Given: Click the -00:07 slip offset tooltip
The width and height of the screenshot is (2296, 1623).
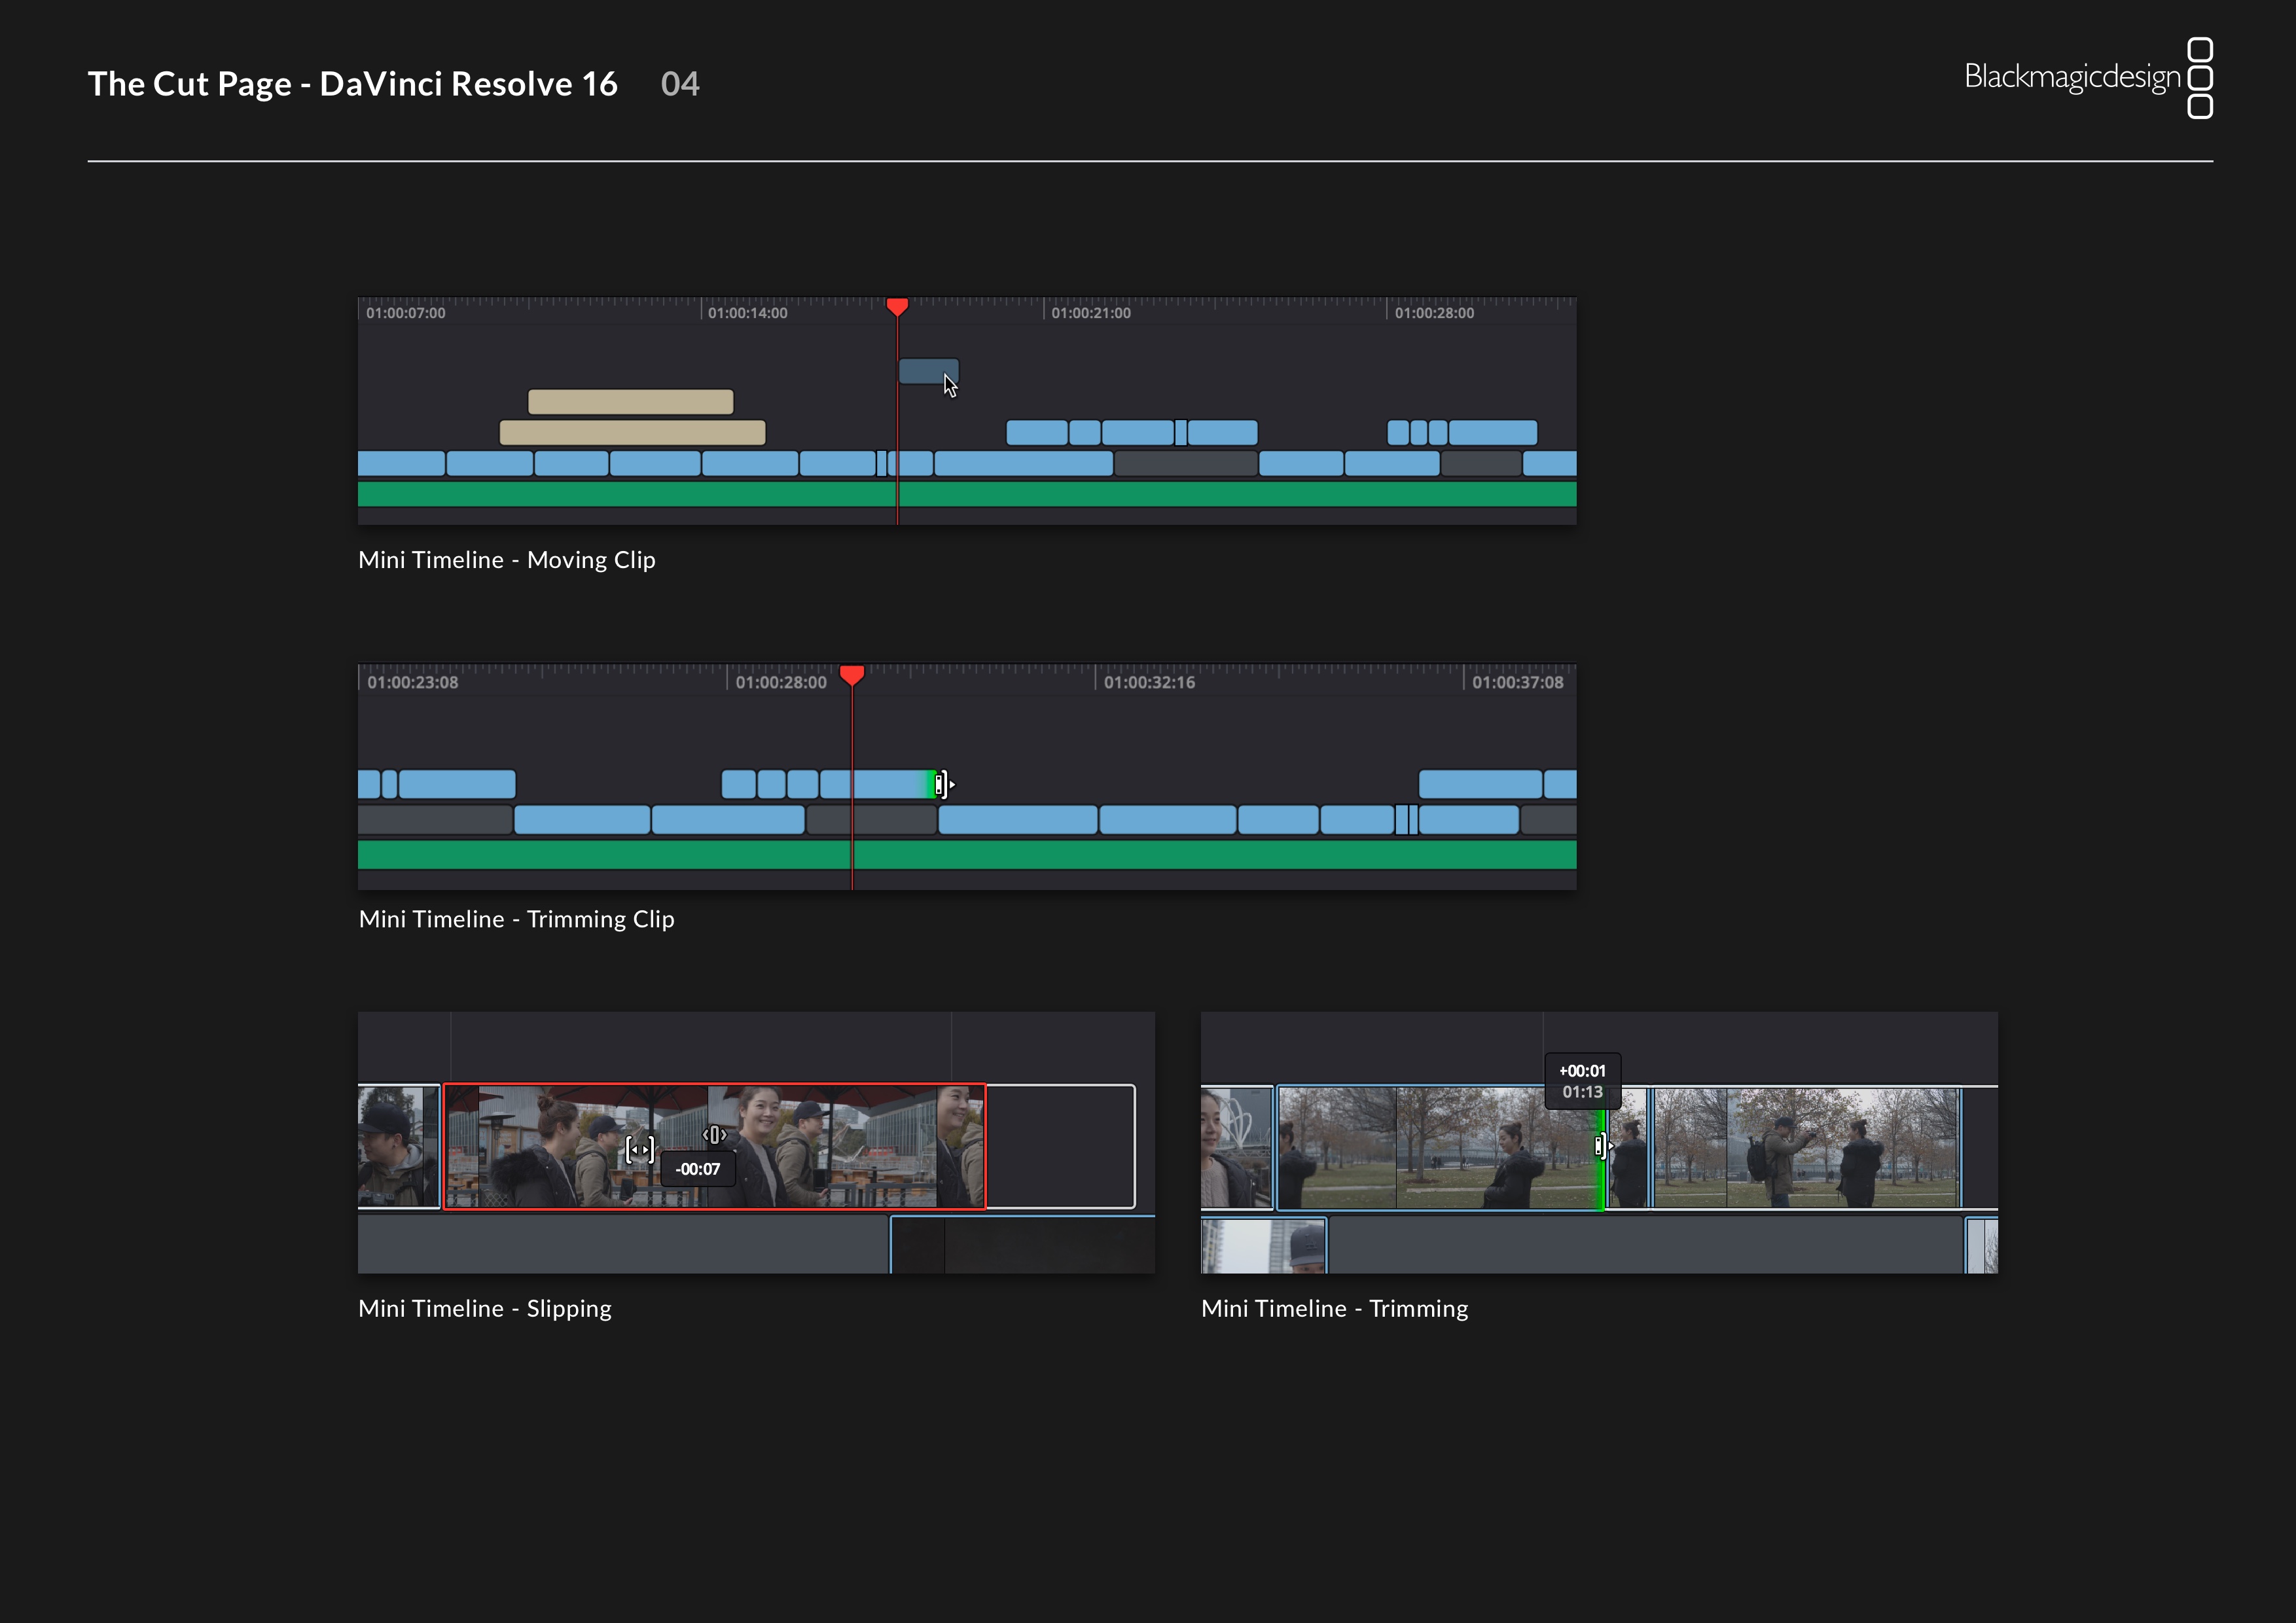Looking at the screenshot, I should (697, 1168).
